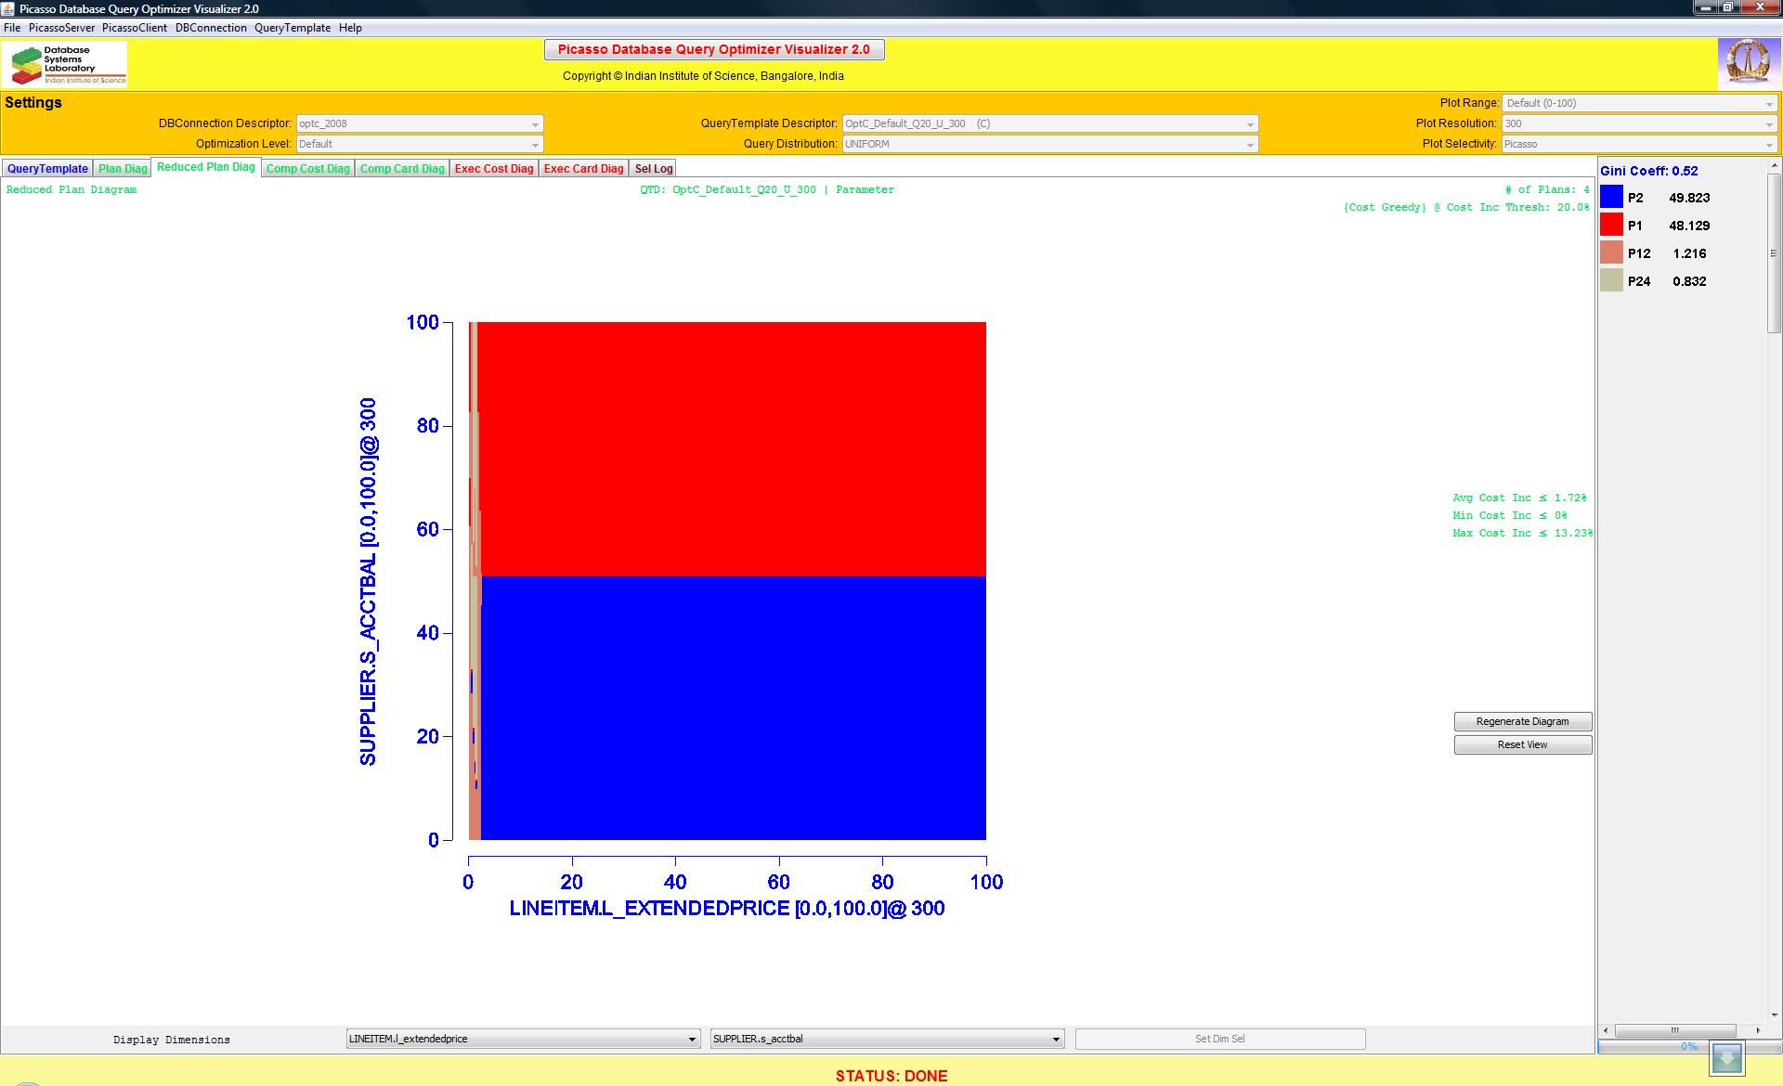Open the Exec Cost Diag tab
The width and height of the screenshot is (1783, 1086).
[x=494, y=169]
